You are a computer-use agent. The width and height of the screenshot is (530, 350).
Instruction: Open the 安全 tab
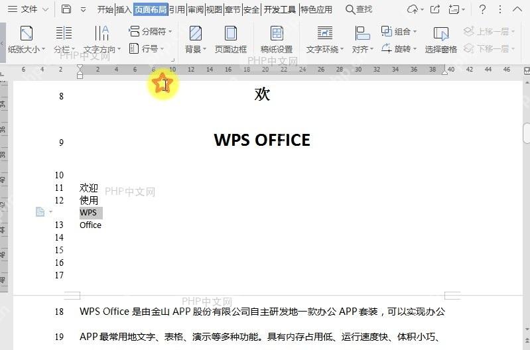[251, 9]
